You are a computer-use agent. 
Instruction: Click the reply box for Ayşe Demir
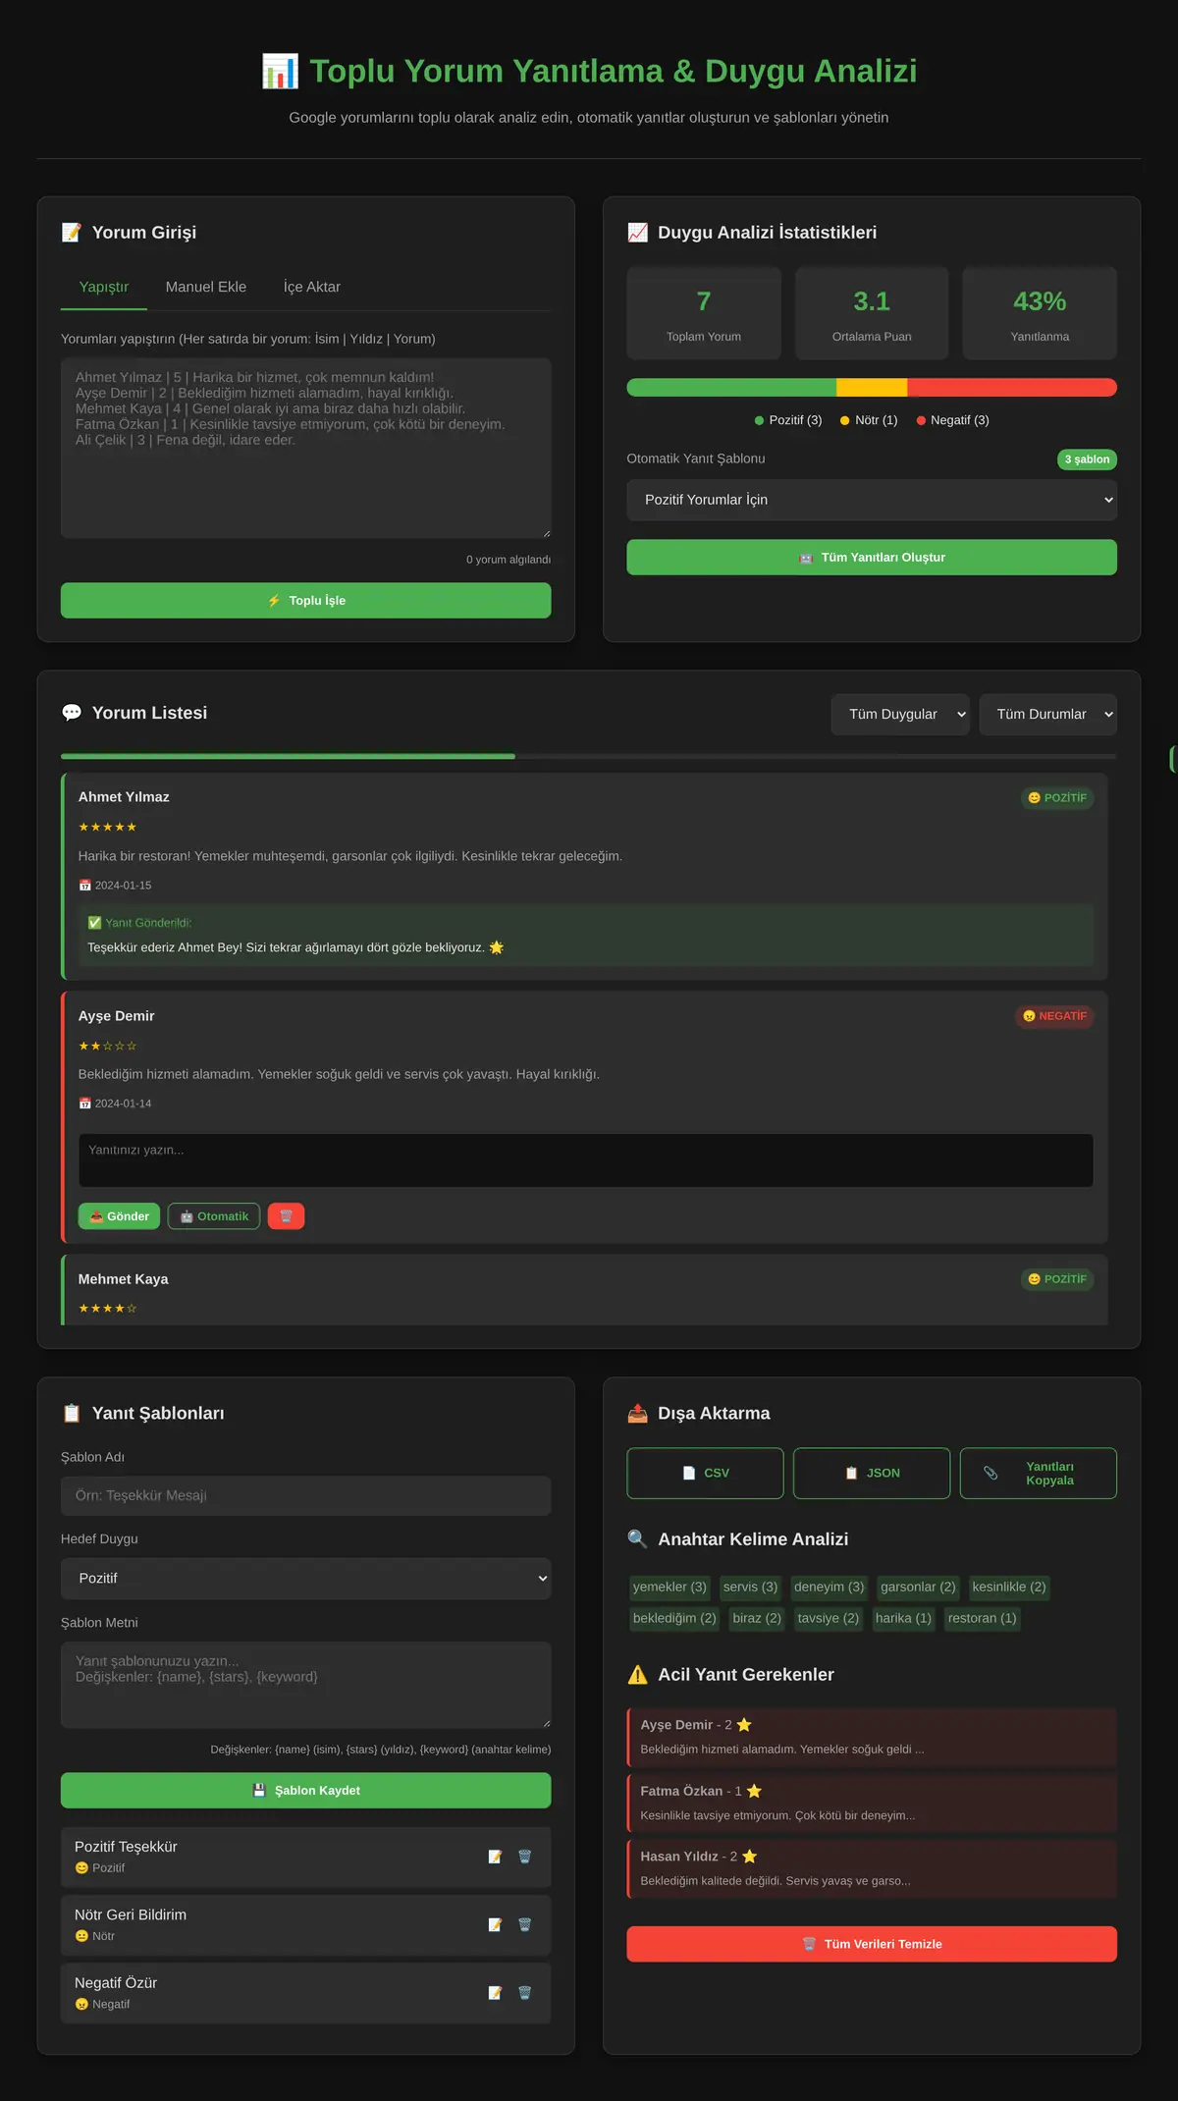586,1160
